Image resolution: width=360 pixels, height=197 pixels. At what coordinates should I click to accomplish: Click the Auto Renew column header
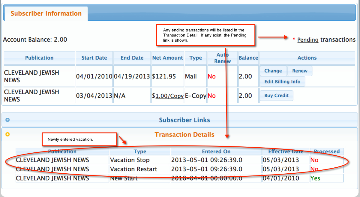[223, 58]
